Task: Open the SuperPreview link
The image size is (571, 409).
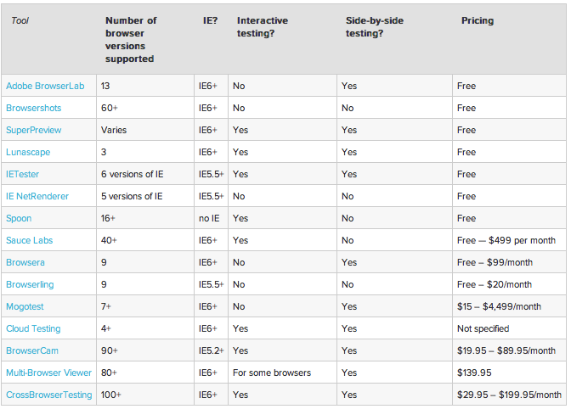Action: click(x=34, y=130)
